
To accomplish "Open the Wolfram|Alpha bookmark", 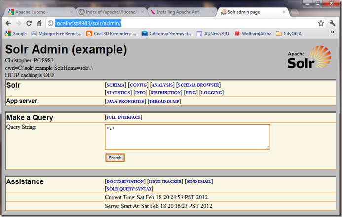I will [253, 34].
